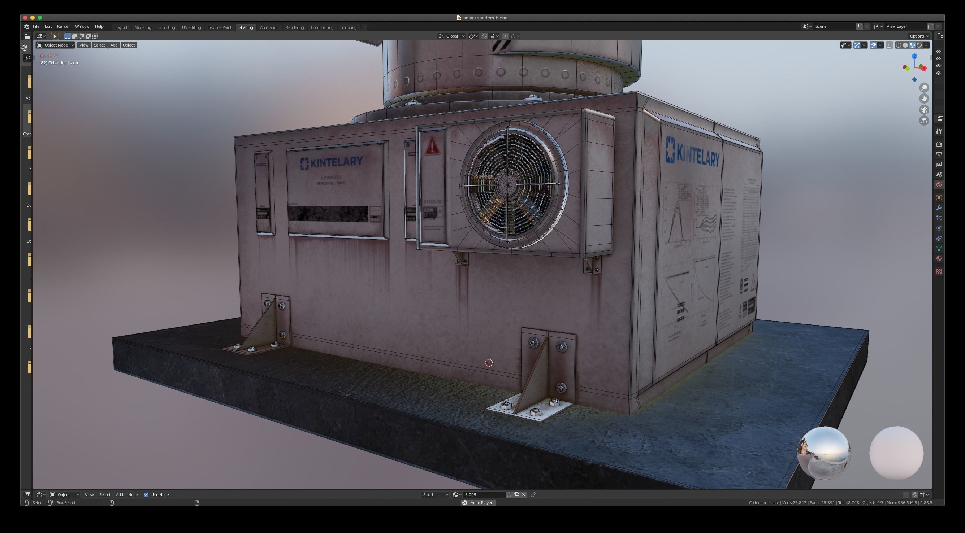The width and height of the screenshot is (965, 533).
Task: Click the Add button in viewport header
Action: coord(114,45)
